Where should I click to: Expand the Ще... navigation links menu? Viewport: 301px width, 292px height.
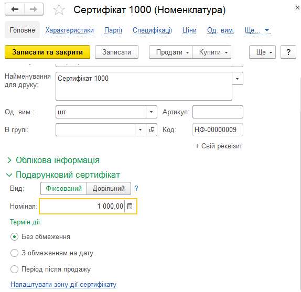[x=257, y=30]
